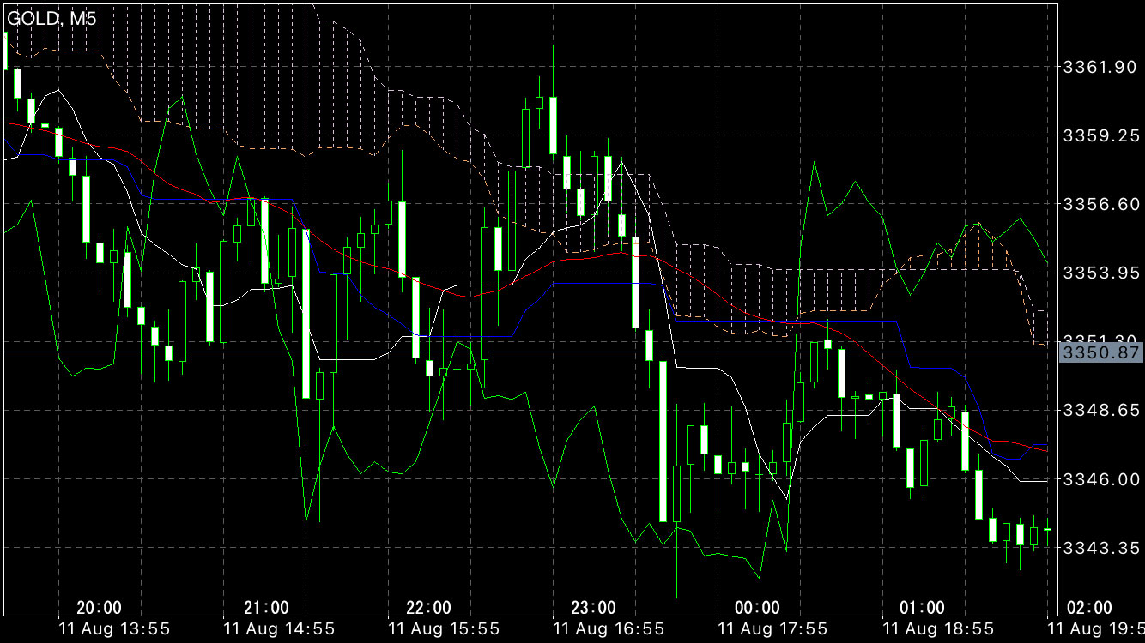Click the 3356.60 price axis label

(x=1100, y=204)
